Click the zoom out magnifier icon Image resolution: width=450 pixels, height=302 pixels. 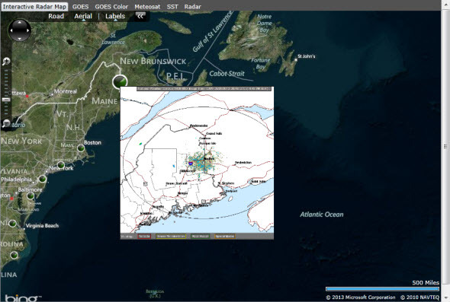point(6,123)
